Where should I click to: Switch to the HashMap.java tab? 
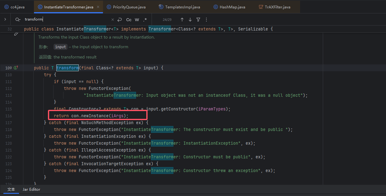click(230, 7)
